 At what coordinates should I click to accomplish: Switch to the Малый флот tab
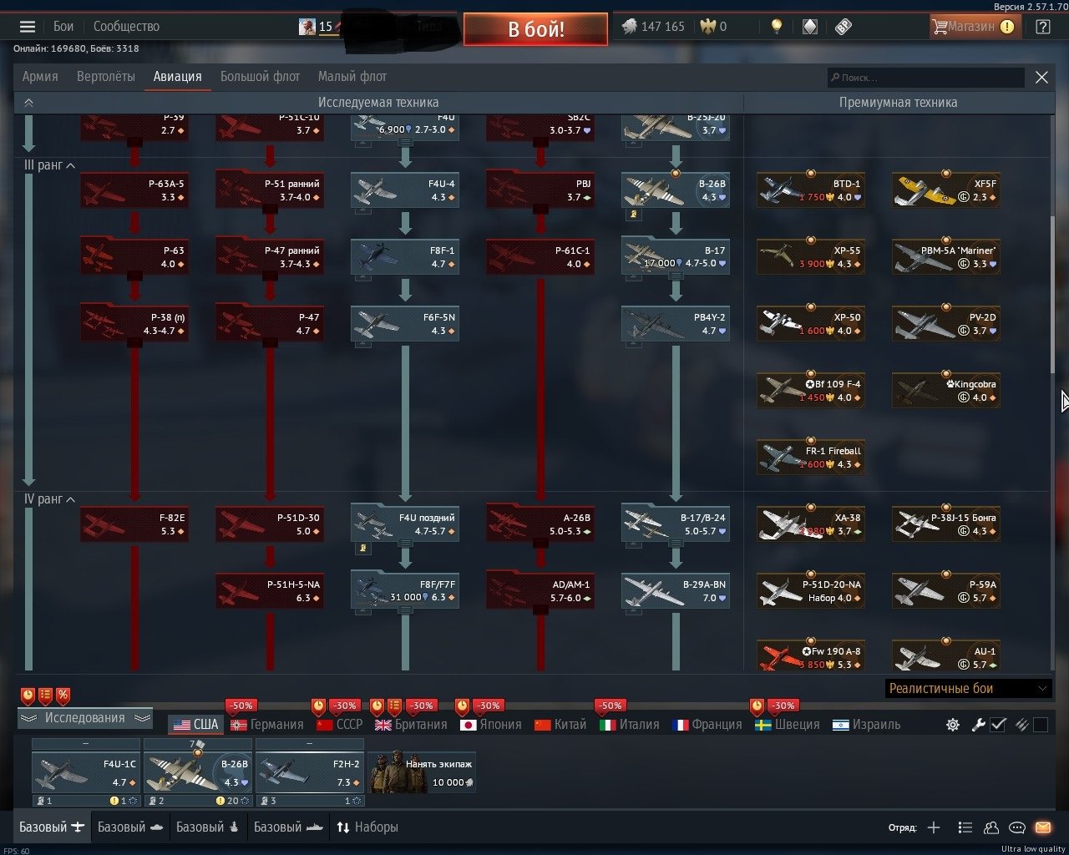352,77
